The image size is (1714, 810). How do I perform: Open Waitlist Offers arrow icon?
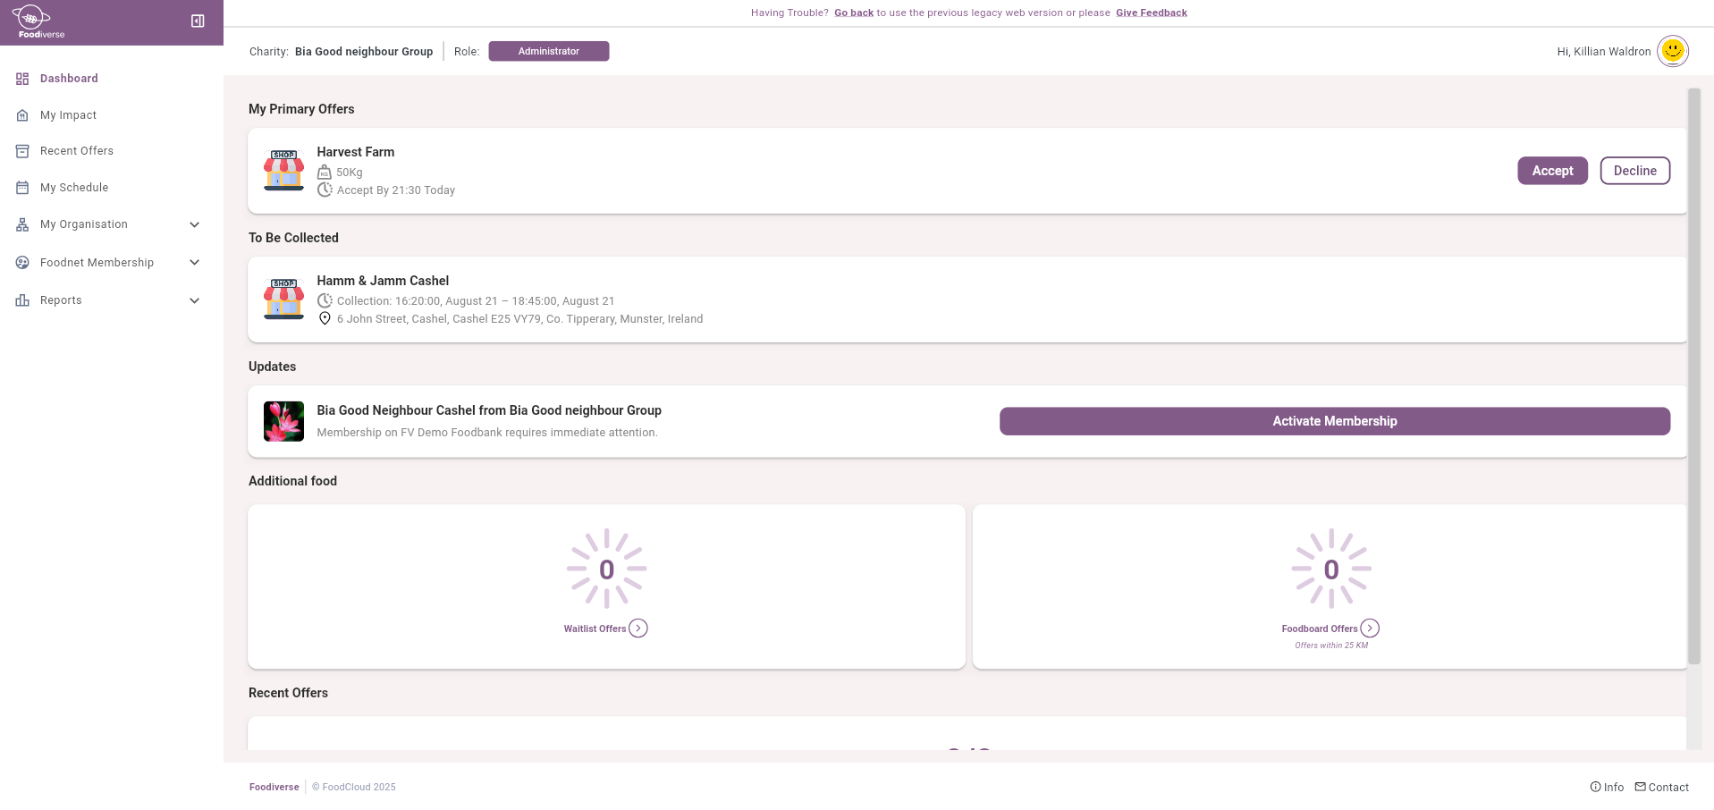tap(638, 629)
